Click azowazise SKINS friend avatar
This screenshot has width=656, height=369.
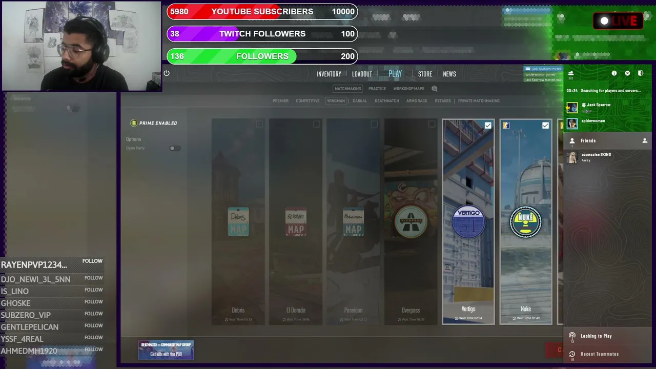coord(572,157)
